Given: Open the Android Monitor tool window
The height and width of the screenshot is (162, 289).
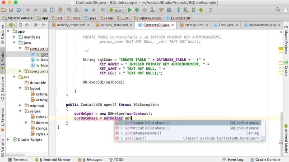Looking at the screenshot, I should point(52,160).
